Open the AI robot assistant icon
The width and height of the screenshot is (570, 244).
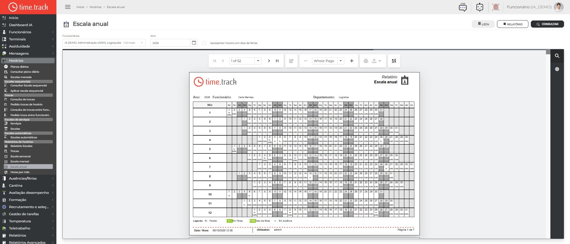click(x=479, y=7)
